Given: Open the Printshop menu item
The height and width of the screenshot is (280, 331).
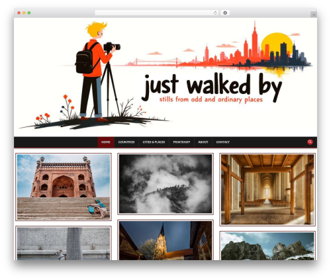Looking at the screenshot, I should (181, 142).
